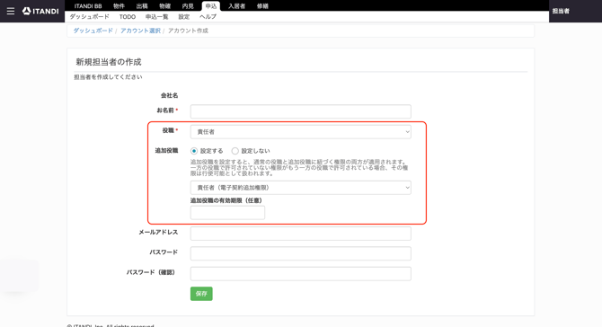Switch to the 物確 tab
The width and height of the screenshot is (602, 327).
(164, 5)
